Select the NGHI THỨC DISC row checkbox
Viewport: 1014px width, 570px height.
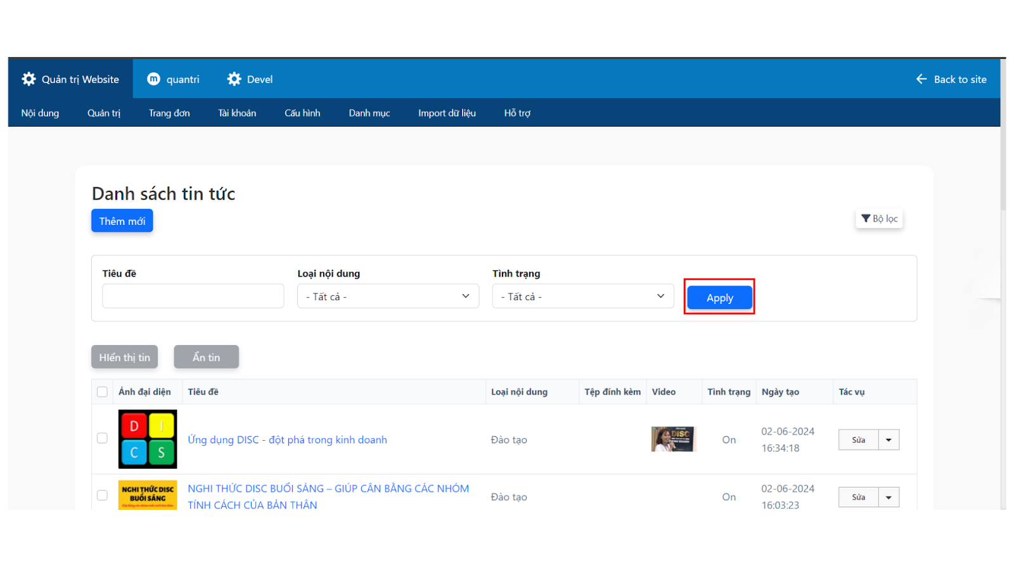pyautogui.click(x=102, y=495)
